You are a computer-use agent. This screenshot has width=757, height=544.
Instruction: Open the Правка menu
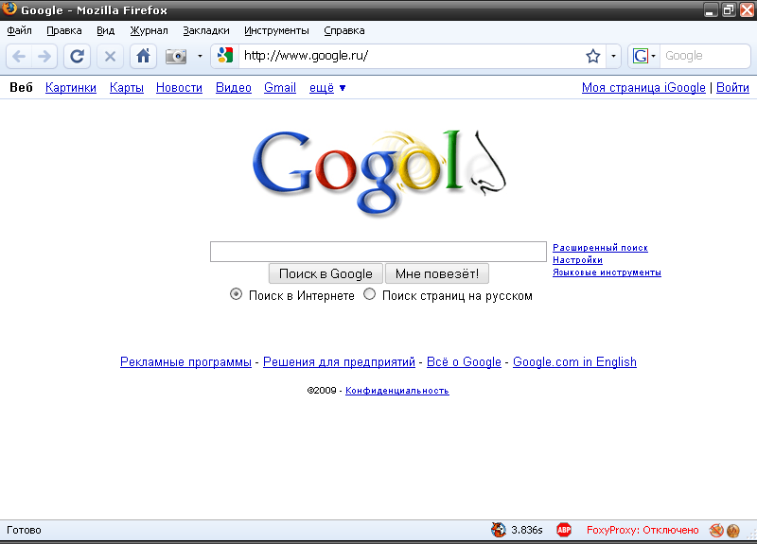(64, 30)
